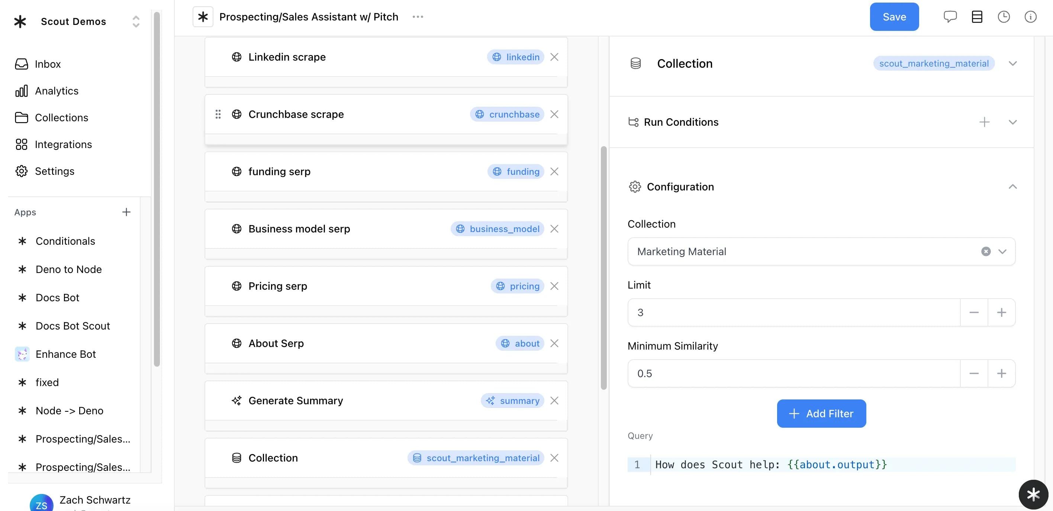Viewport: 1053px width, 511px height.
Task: Add a run condition with the plus icon
Action: click(x=984, y=122)
